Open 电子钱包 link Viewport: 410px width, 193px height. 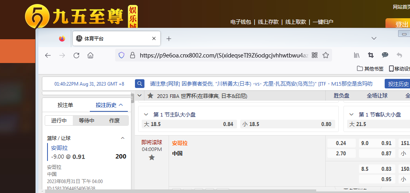241,22
